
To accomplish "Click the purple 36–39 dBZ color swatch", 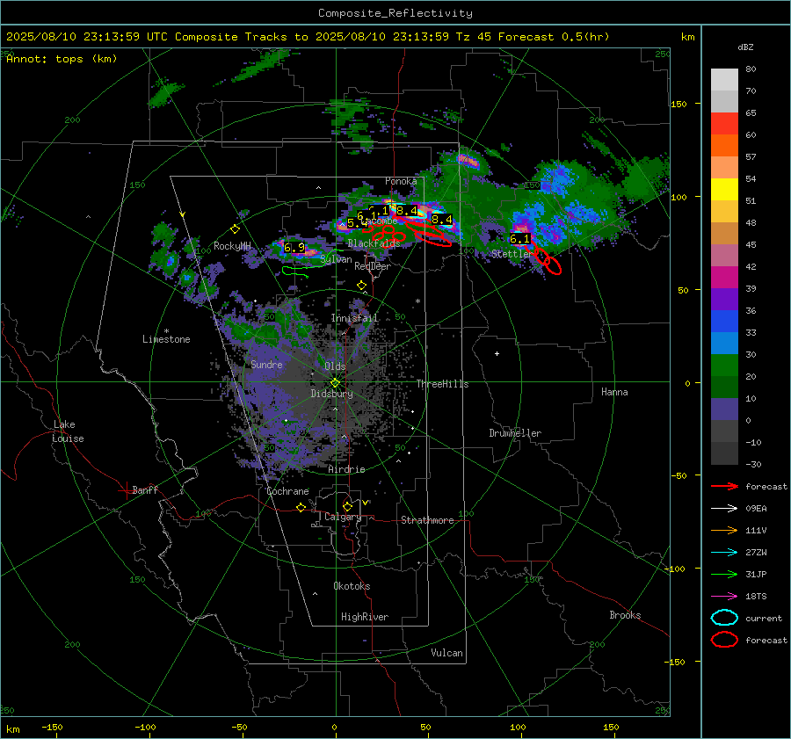I will click(x=724, y=300).
